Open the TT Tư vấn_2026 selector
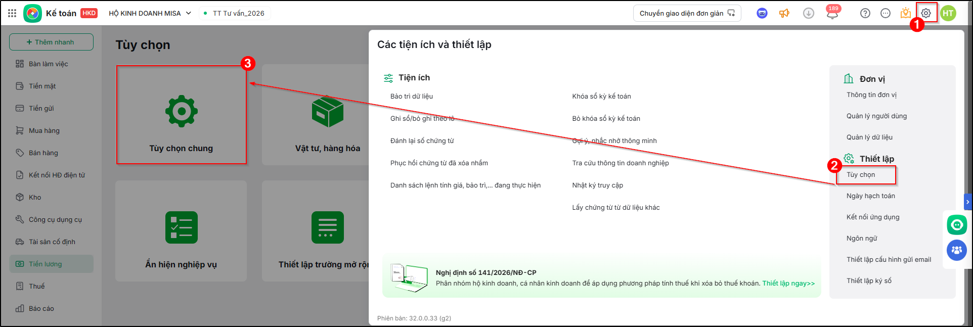973x327 pixels. tap(234, 13)
